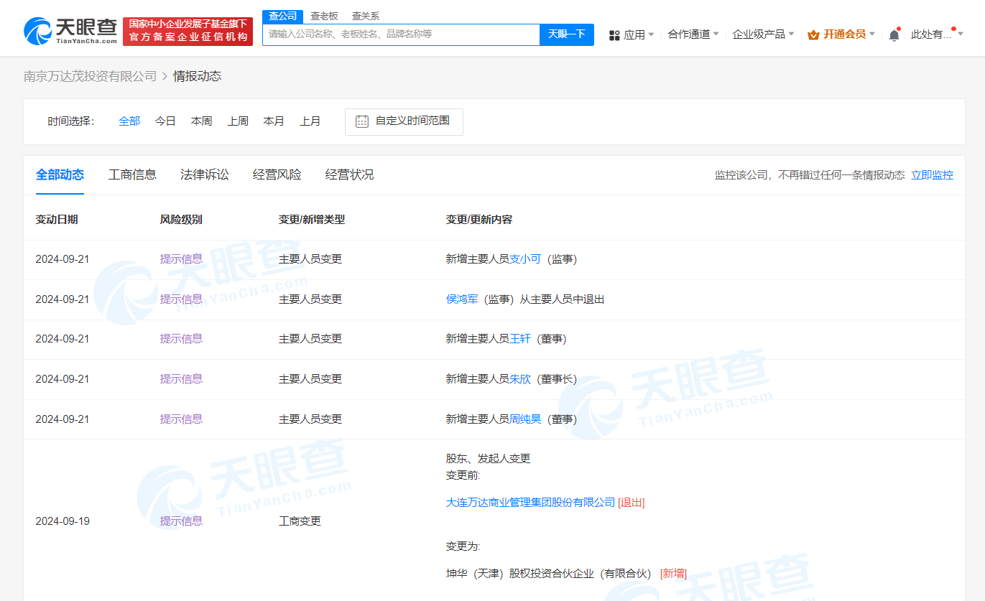Switch to the 工商信息 tab
985x601 pixels.
(133, 174)
